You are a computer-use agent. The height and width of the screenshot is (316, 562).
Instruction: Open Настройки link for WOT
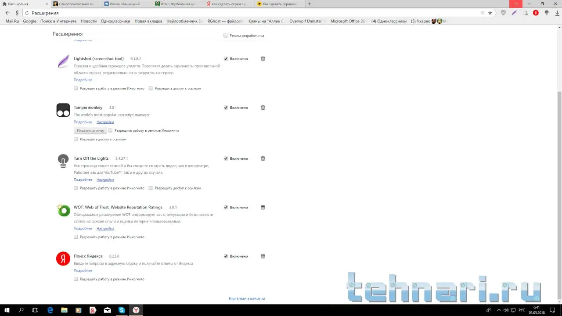coord(105,229)
